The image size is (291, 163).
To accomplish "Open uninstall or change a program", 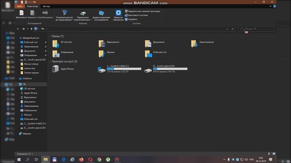I will pos(142,11).
